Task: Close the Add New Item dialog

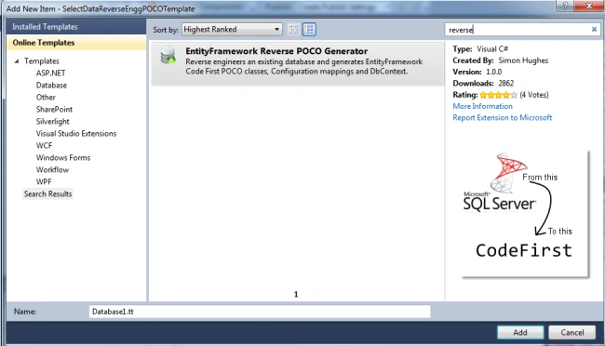Action: (x=589, y=6)
